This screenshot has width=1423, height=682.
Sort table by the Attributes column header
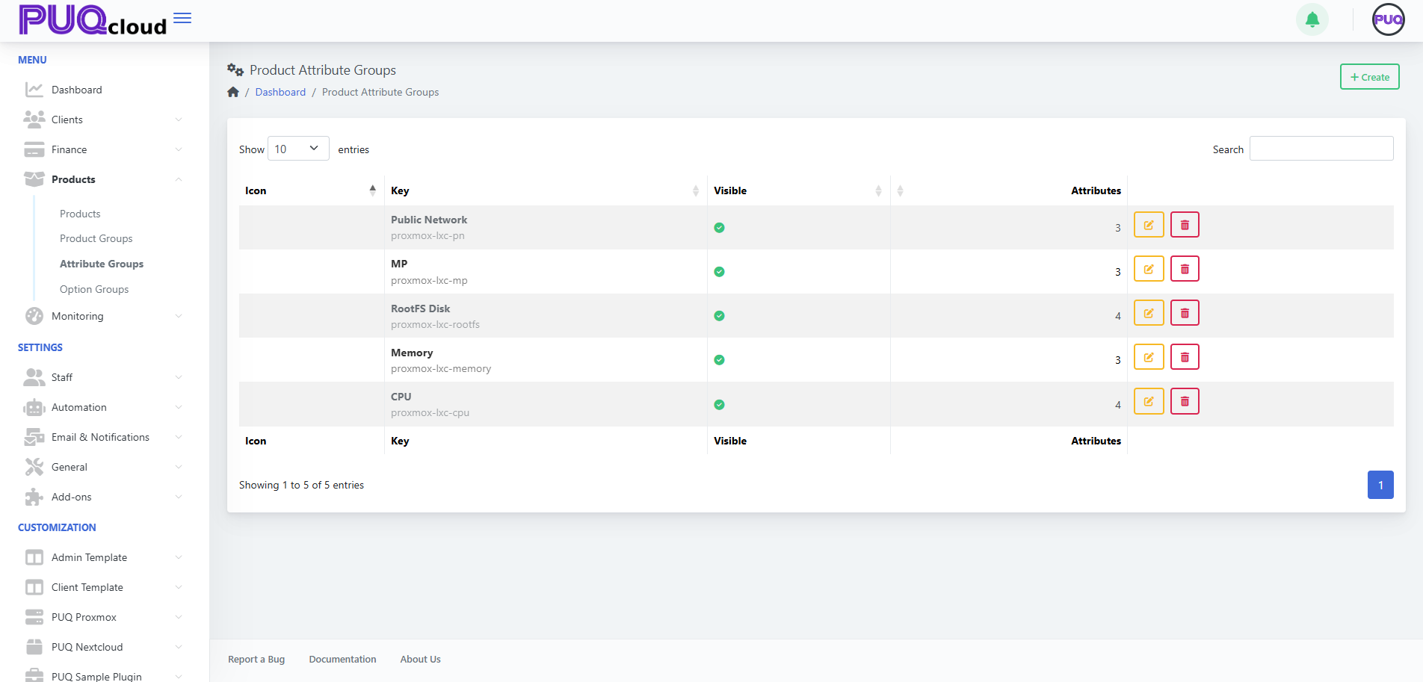pos(1009,190)
